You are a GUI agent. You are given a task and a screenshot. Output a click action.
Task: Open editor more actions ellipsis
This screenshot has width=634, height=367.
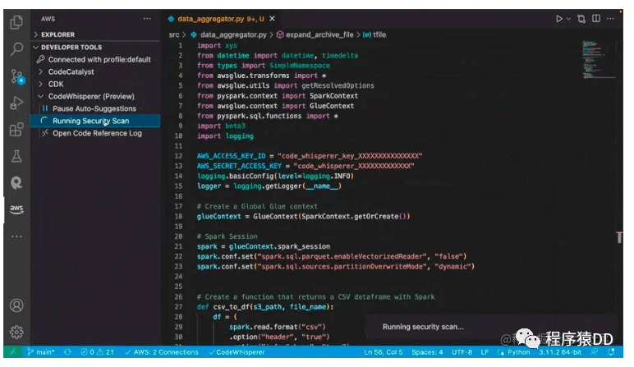[610, 19]
